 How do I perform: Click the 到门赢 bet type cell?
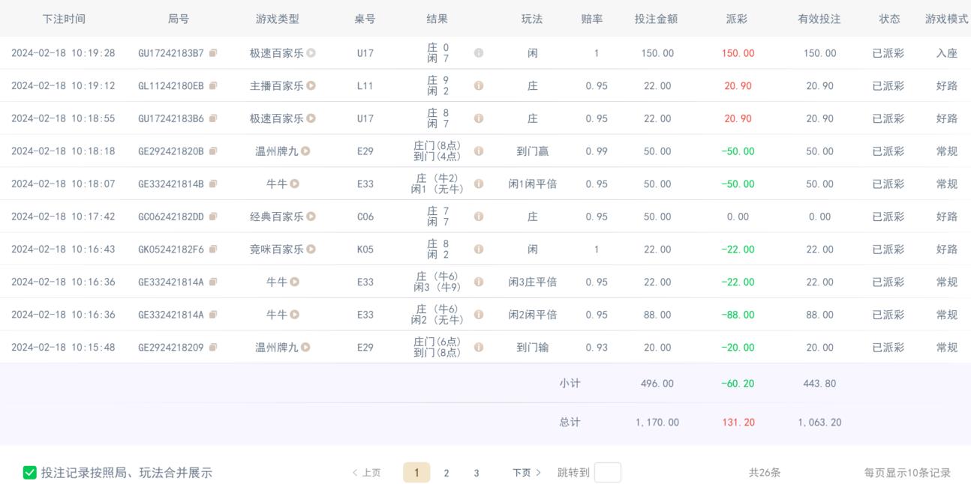tap(532, 151)
